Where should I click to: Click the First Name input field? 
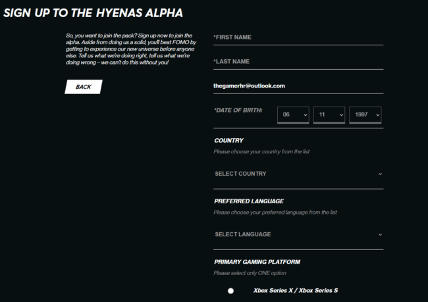click(298, 38)
